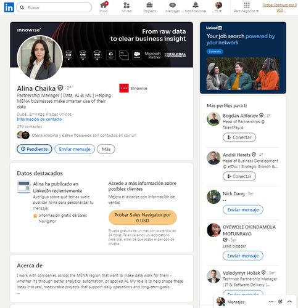This screenshot has width=298, height=308.
Task: Click verification badge next to Bogdan Alifonov
Action: 261,115
